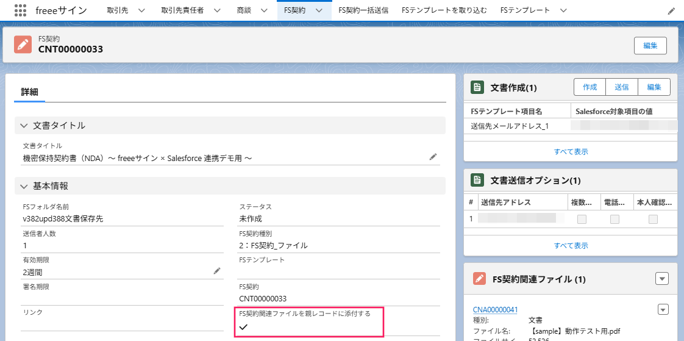This screenshot has height=341, width=684.
Task: Open the FSテンプレート tab dropdown chevron
Action: (x=563, y=10)
